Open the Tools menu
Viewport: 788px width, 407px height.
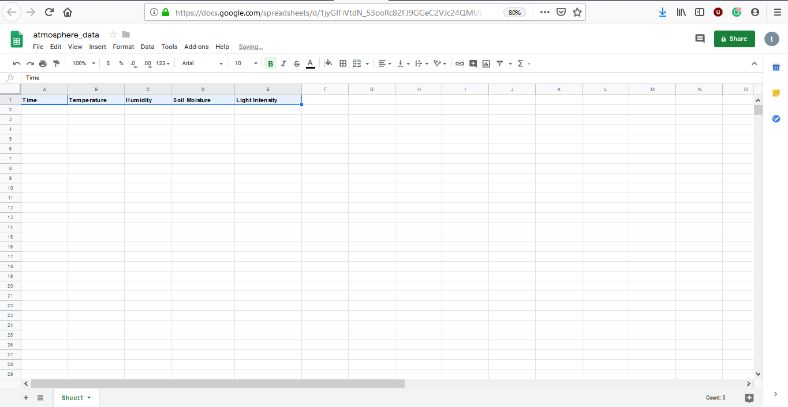[169, 47]
